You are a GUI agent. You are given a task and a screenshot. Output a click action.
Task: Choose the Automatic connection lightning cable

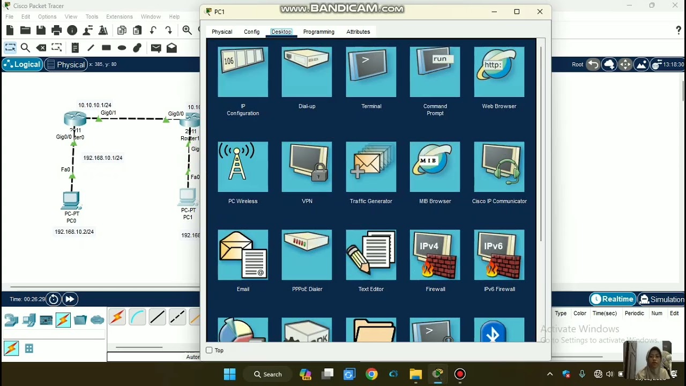tap(117, 317)
